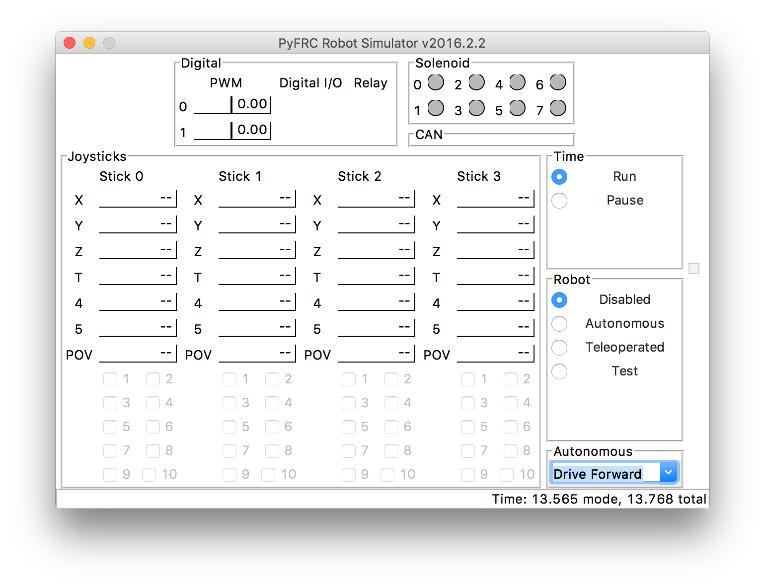Click Stick 2 axis 5 slider
The image size is (765, 588).
click(377, 328)
